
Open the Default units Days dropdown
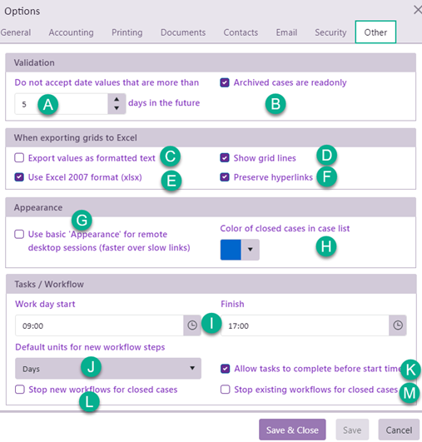108,369
